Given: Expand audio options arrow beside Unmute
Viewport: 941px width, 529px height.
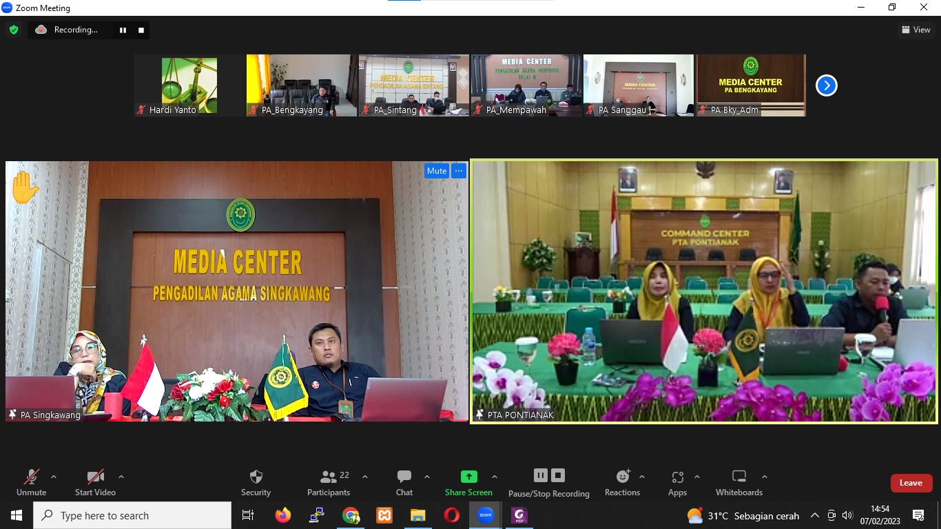Looking at the screenshot, I should (54, 477).
